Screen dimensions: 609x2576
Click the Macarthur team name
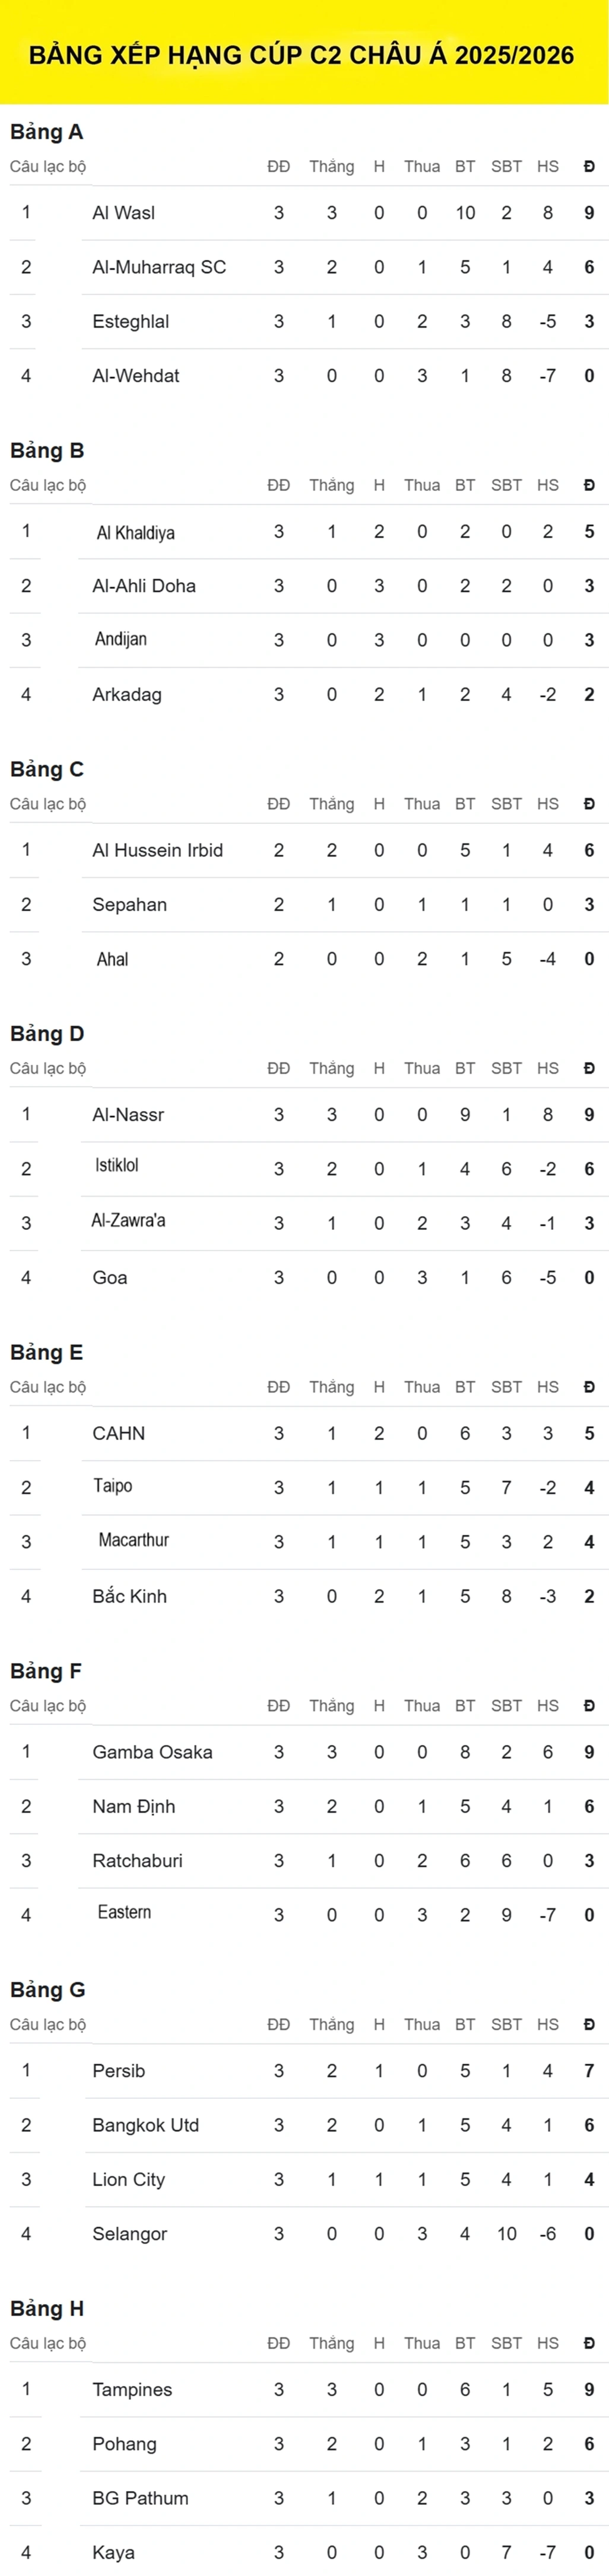(x=133, y=1540)
